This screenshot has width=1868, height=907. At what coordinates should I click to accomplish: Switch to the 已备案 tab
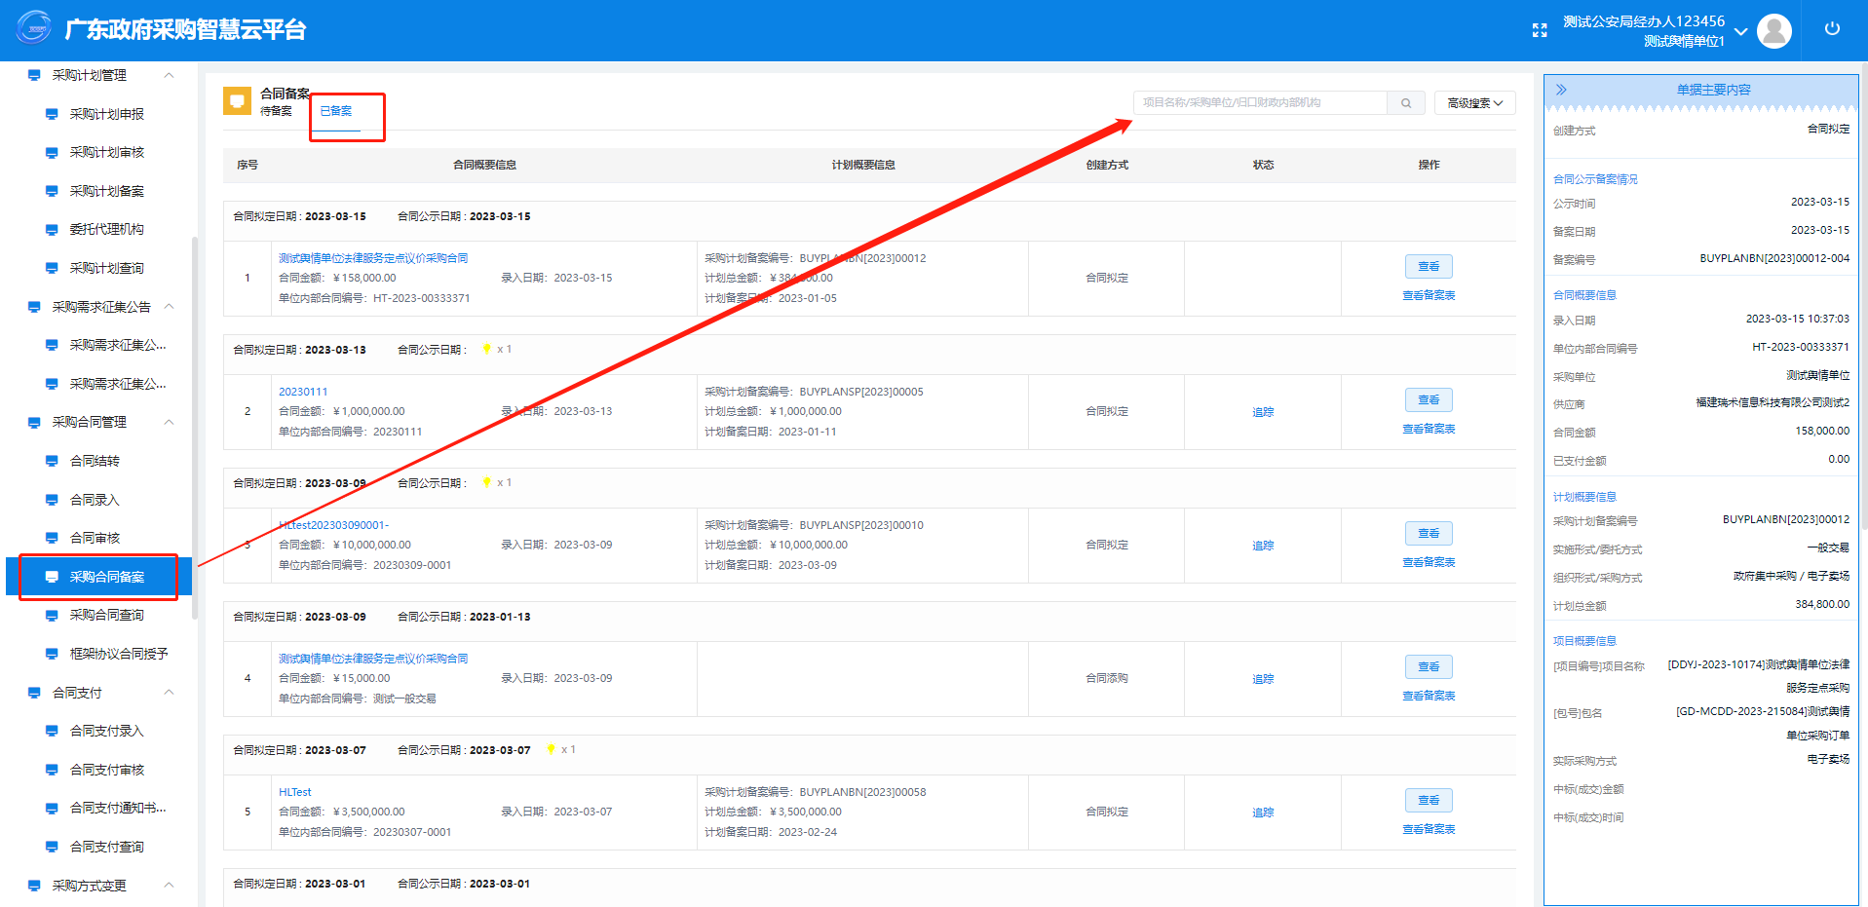[x=336, y=112]
